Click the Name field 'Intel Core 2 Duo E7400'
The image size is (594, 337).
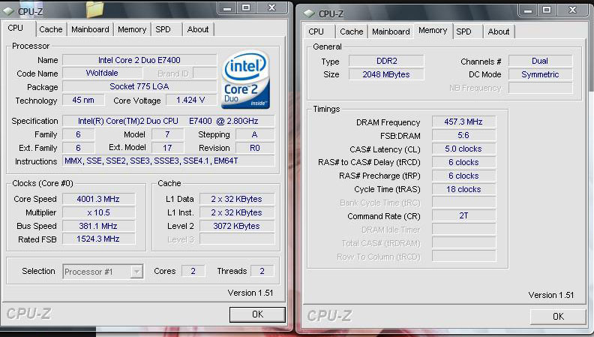point(139,60)
